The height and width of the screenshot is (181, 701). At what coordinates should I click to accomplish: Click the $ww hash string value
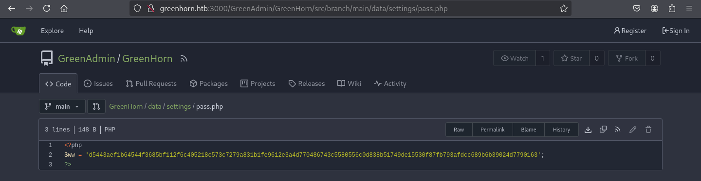coord(314,155)
